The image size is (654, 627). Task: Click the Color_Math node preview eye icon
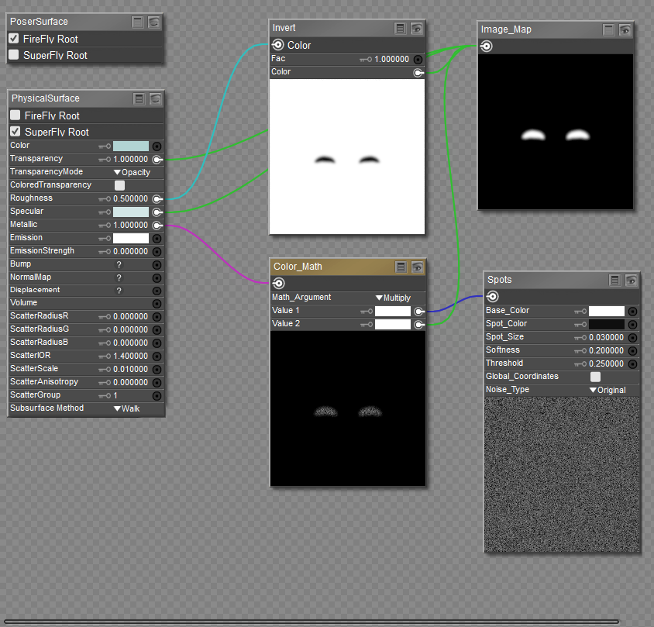(417, 267)
